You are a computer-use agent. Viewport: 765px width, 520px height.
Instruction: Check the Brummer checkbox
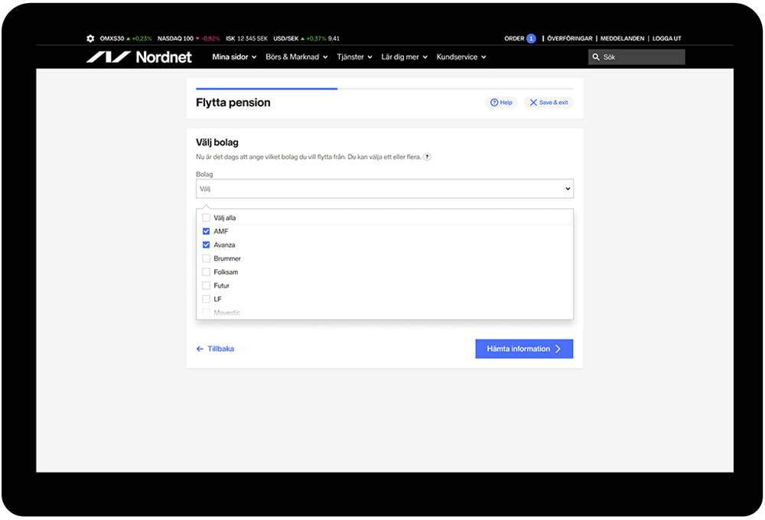tap(207, 258)
